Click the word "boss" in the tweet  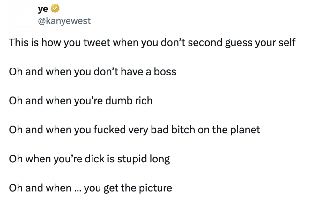pos(165,72)
